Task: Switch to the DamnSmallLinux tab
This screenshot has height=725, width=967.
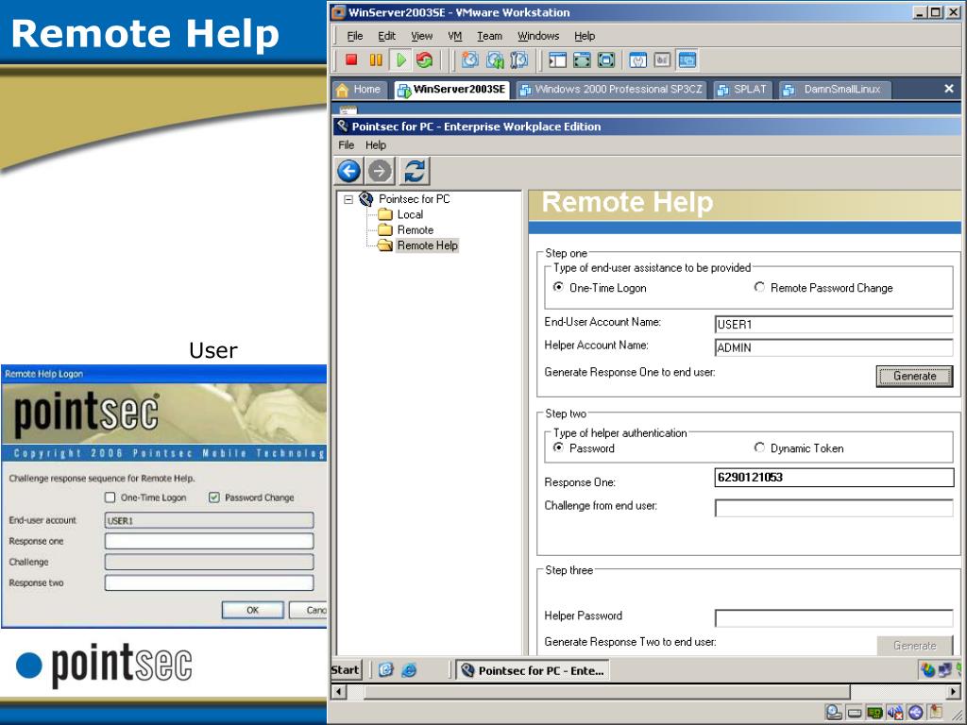Action: tap(834, 90)
